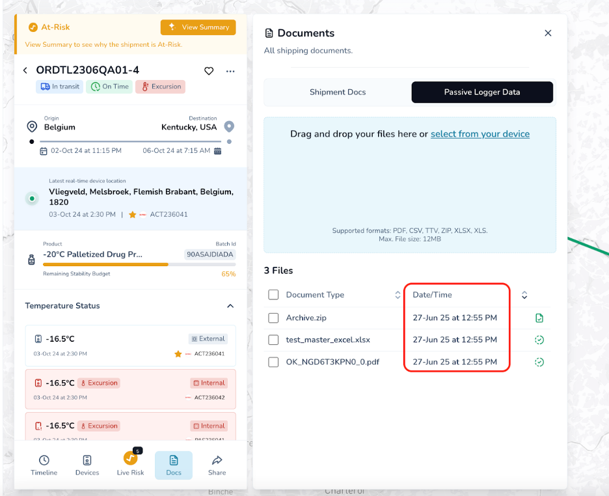Open Timeline from the bottom navigation
Image resolution: width=609 pixels, height=496 pixels.
44,465
